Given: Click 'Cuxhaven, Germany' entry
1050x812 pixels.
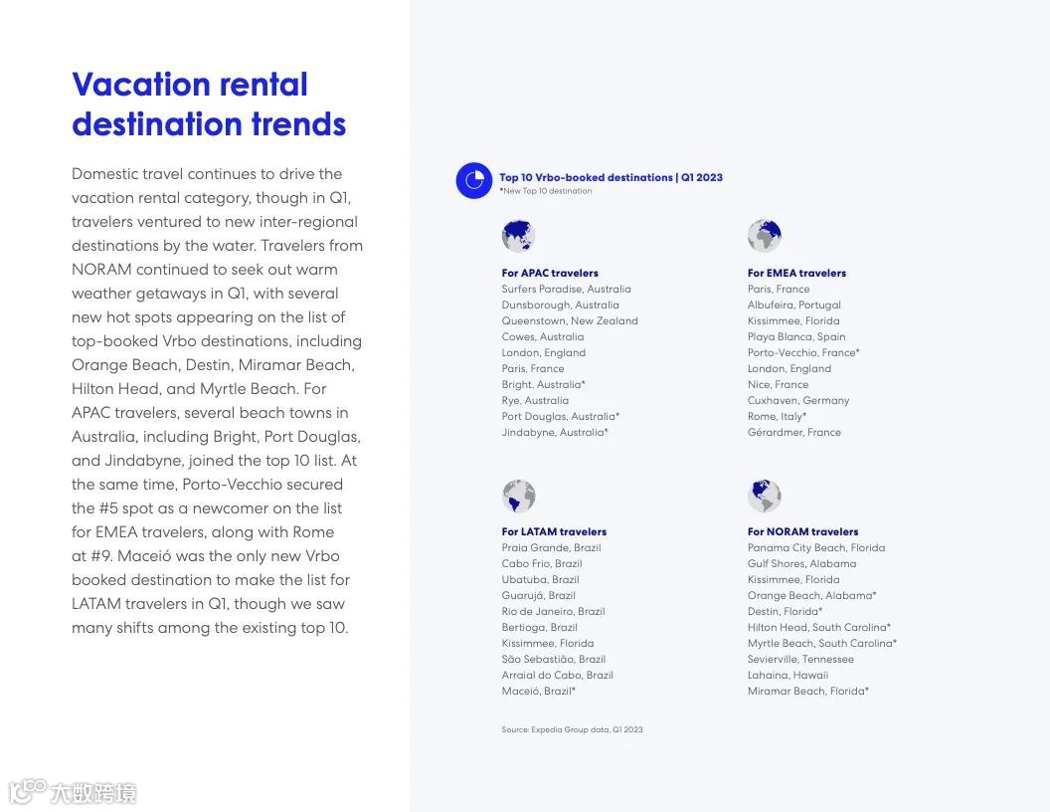Looking at the screenshot, I should coord(798,401).
